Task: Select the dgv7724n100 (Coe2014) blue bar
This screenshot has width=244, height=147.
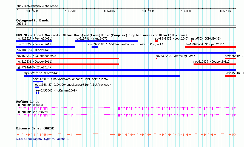Action: point(126,70)
